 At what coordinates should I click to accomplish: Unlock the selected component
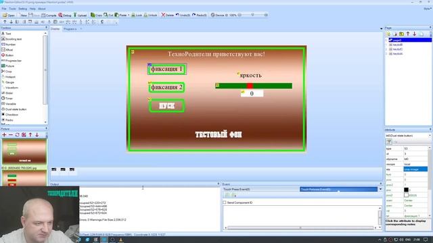[150, 15]
